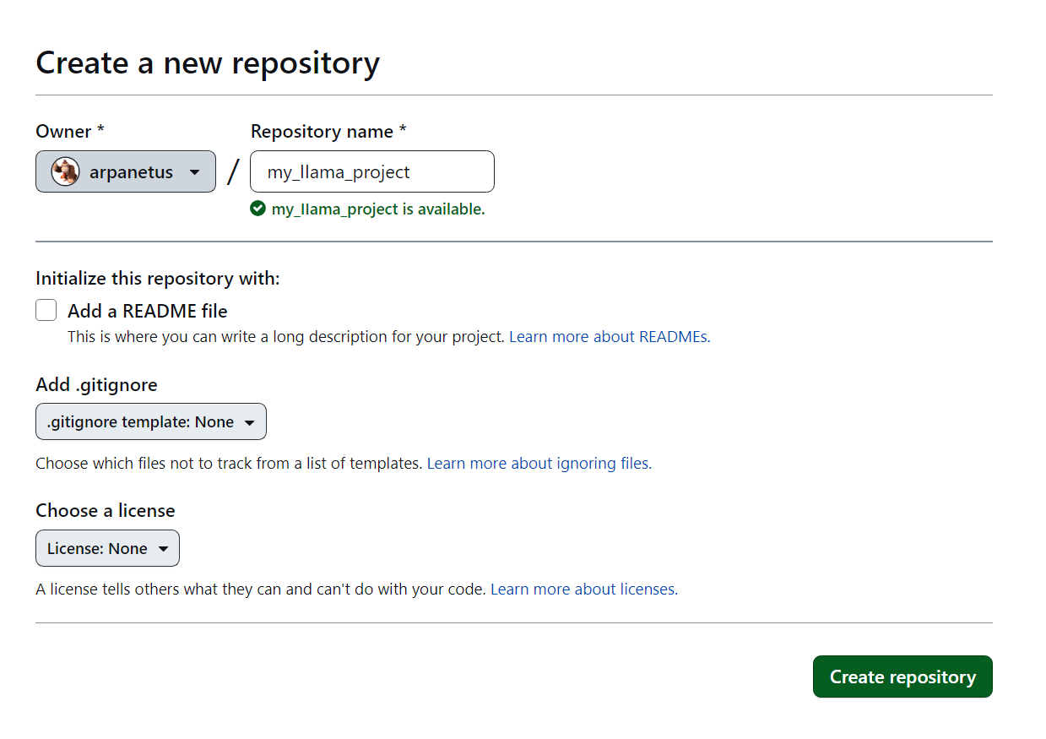Open Learn more about ignoring files link
The image size is (1046, 739).
click(539, 463)
